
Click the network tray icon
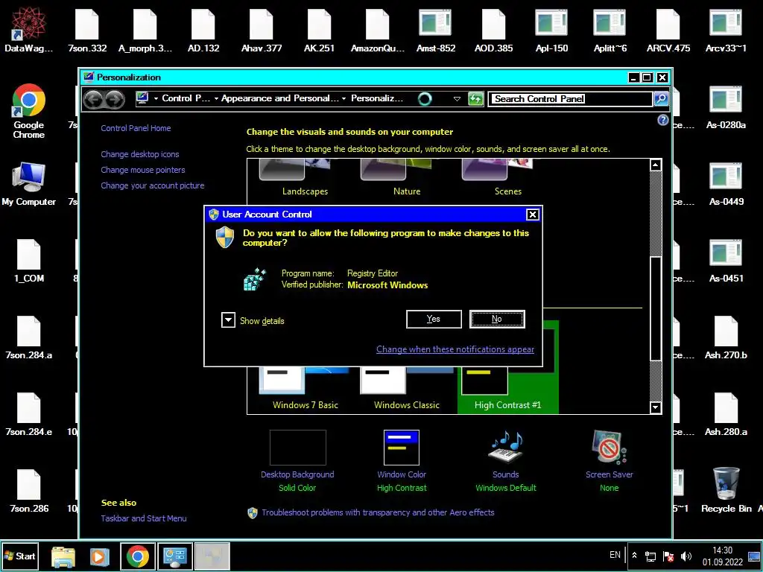tap(650, 556)
